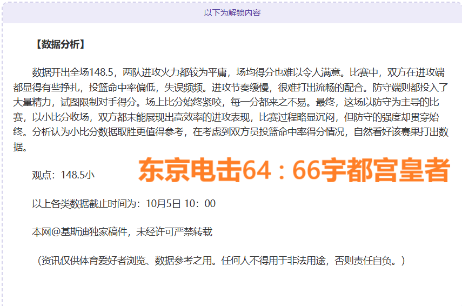The image size is (462, 306).
Task: Select the '观点：148.5小' prediction line
Action: (x=64, y=175)
